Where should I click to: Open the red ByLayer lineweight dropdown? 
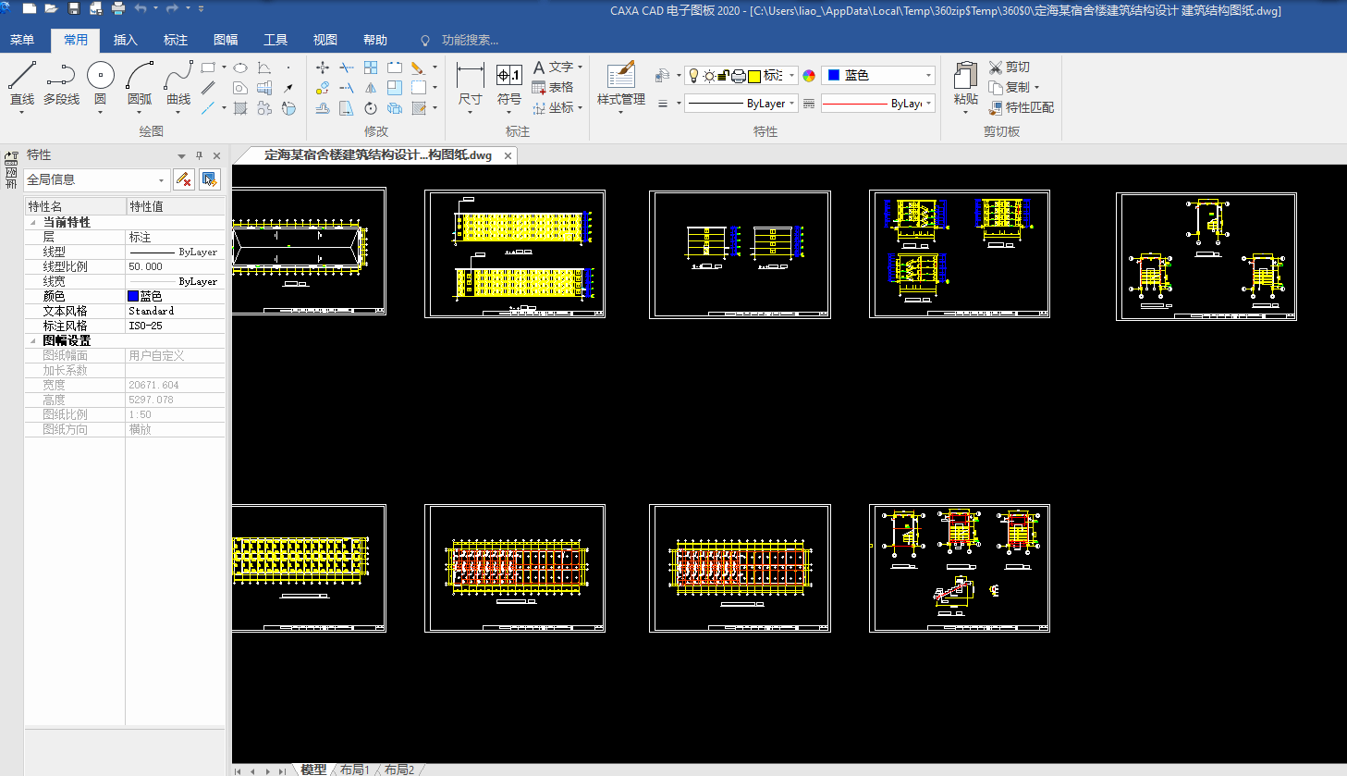coord(878,104)
